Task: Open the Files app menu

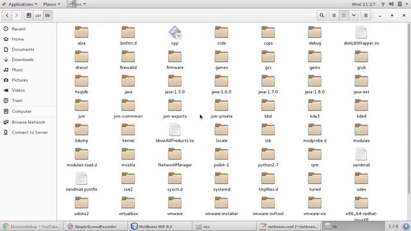Action: coord(76,4)
